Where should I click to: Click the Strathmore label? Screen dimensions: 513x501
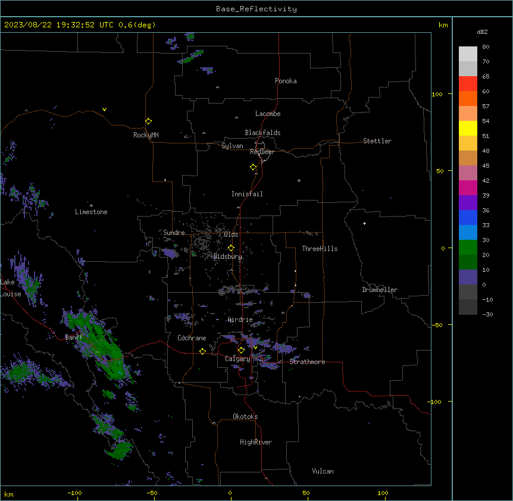307,362
